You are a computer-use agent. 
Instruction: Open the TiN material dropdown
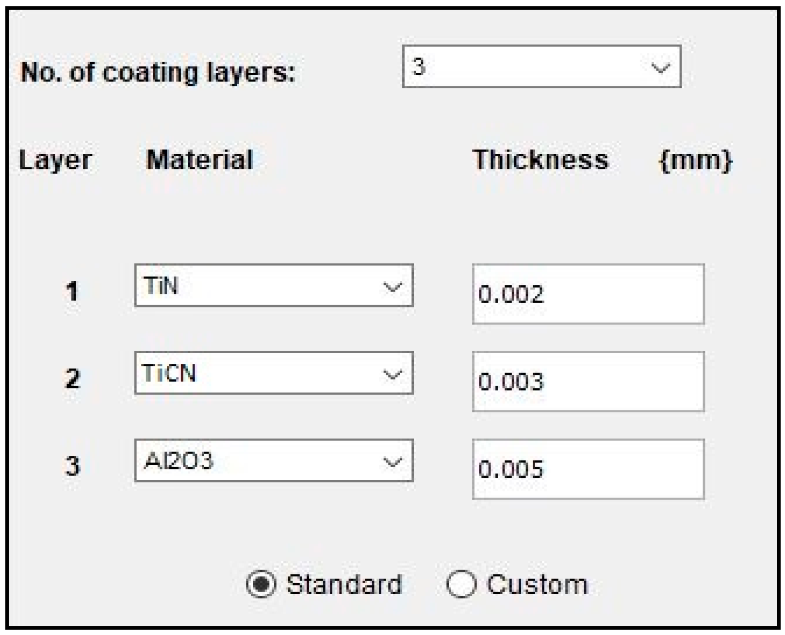pos(274,286)
